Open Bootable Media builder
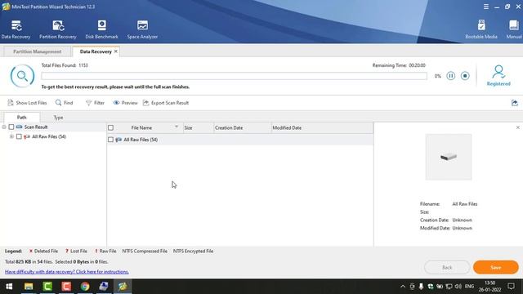Screen dimensions: 523x294 (481, 29)
